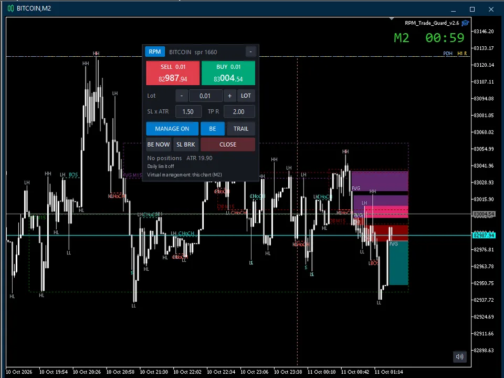Decrease lot size with minus button

pos(182,96)
